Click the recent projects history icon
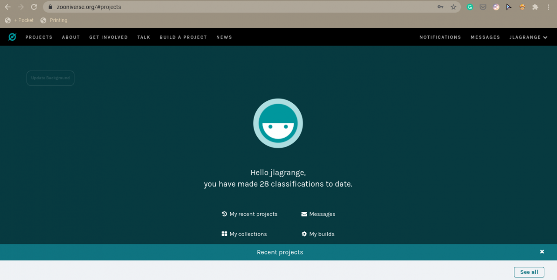Viewport: 557px width, 280px height. 224,214
